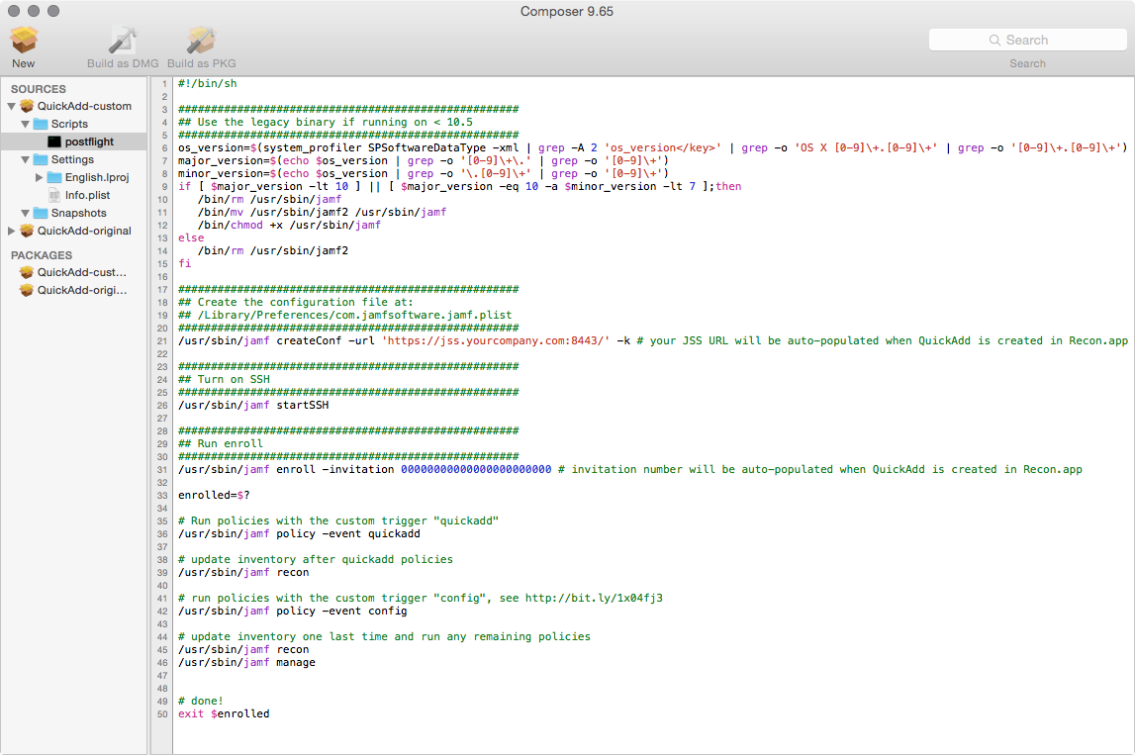Select the postflight script row
Screen dimensions: 1135x755
[74, 142]
